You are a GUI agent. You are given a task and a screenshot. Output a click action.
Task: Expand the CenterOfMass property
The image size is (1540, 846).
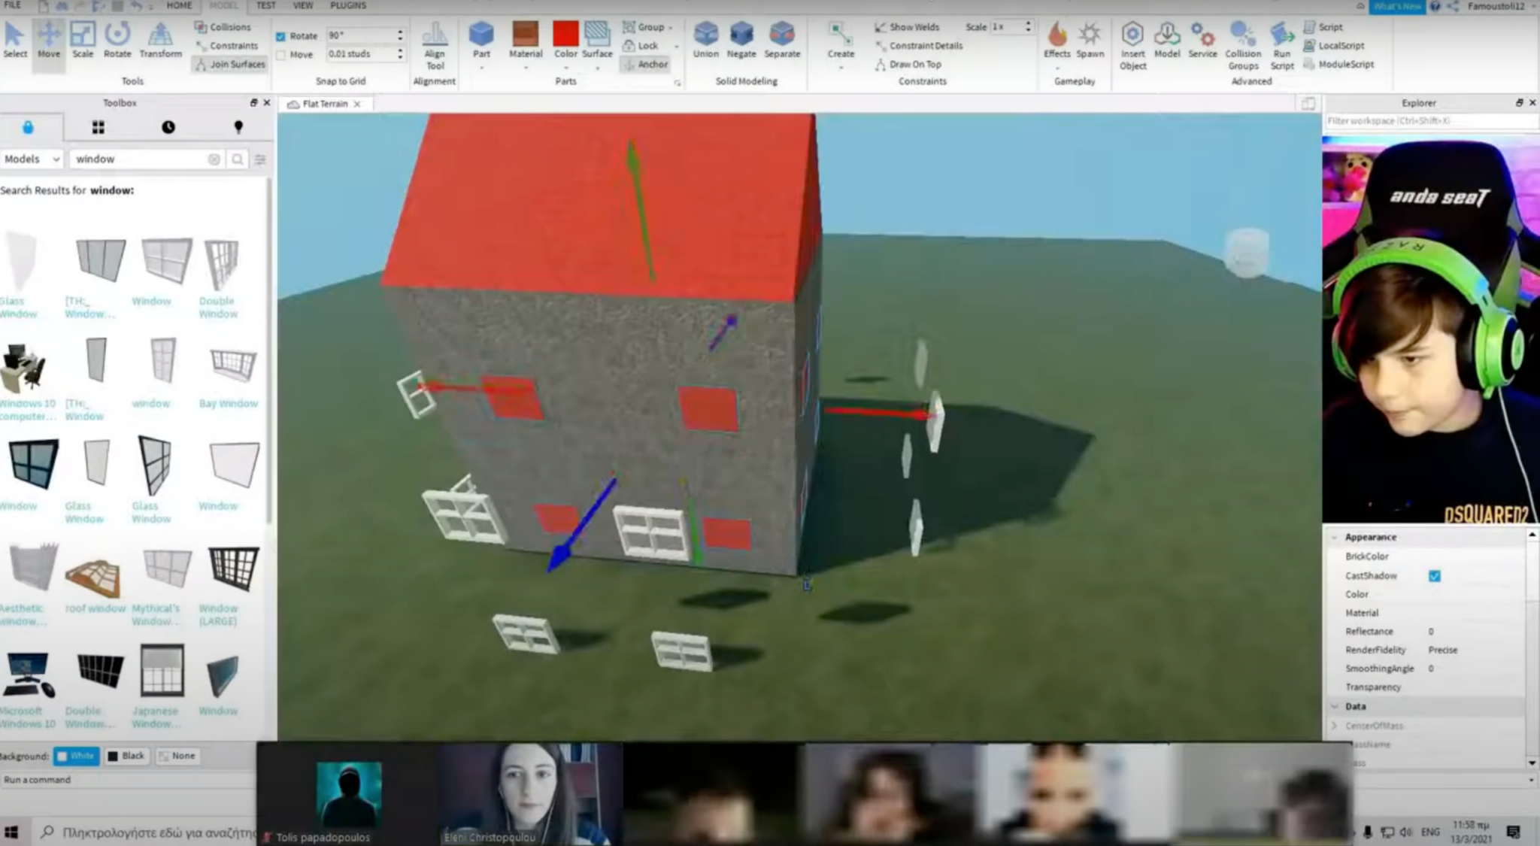1335,726
